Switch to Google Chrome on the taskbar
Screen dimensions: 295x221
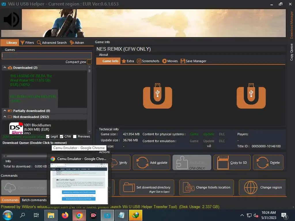pyautogui.click(x=79, y=215)
